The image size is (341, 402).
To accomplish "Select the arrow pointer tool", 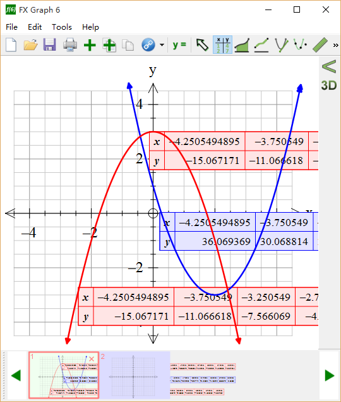I will [202, 45].
